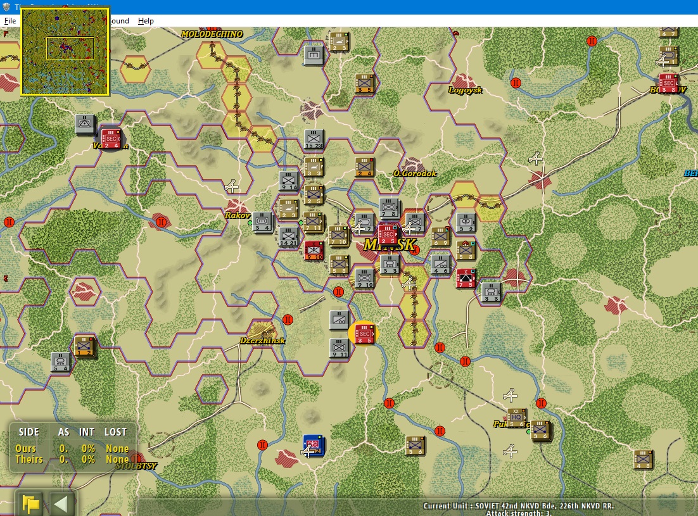Click the MOLODECHINO city label

pyautogui.click(x=212, y=34)
